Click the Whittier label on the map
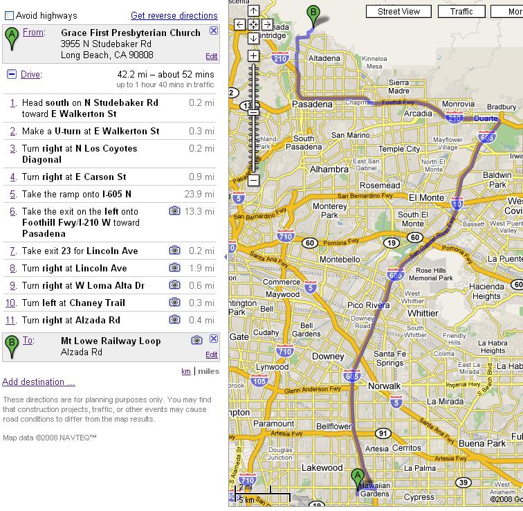 pyautogui.click(x=423, y=314)
